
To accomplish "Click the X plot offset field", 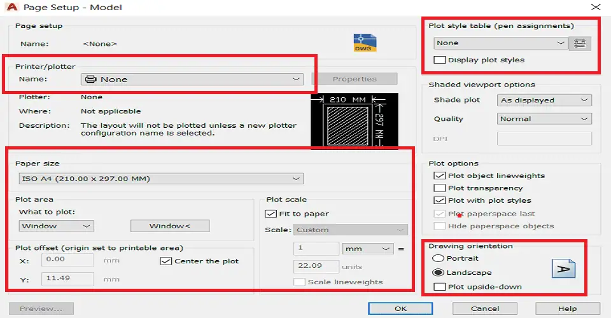I will (68, 259).
